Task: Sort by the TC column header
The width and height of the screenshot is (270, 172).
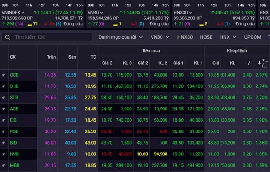Action: [x=94, y=57]
